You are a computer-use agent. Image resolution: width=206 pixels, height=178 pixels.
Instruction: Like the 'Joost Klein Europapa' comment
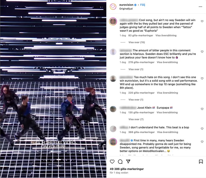[202, 109]
